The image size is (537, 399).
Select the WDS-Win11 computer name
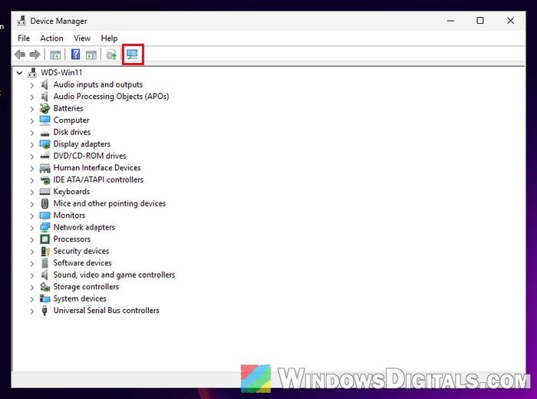coord(61,73)
